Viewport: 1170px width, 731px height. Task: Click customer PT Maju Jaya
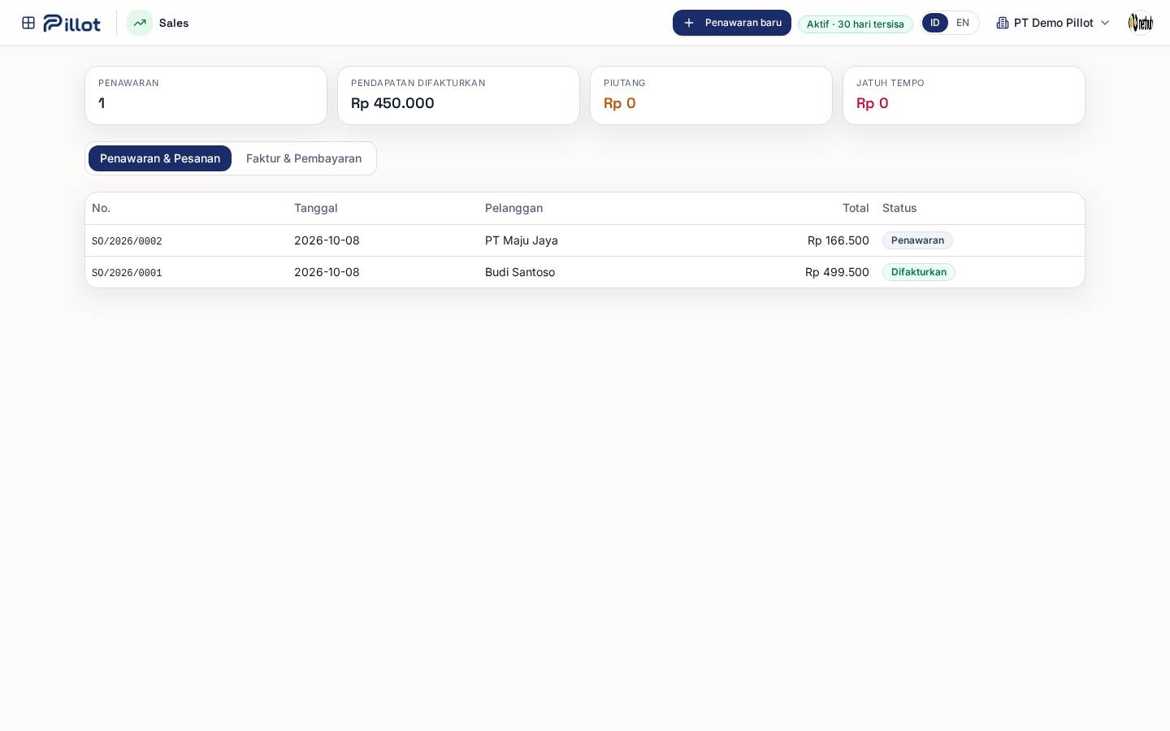[522, 240]
